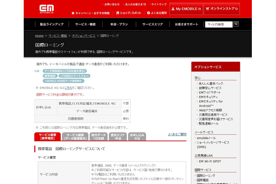
Task: Open サービスエリア menu
Action: [x=153, y=24]
